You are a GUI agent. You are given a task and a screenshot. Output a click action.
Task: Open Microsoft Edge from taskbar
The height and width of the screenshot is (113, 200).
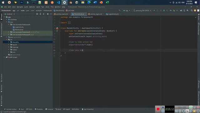click(89, 3)
